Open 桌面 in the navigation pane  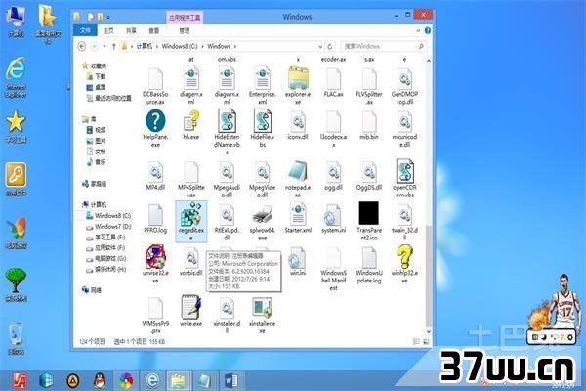[97, 88]
